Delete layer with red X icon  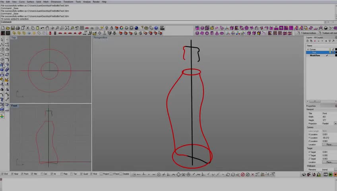click(x=315, y=41)
